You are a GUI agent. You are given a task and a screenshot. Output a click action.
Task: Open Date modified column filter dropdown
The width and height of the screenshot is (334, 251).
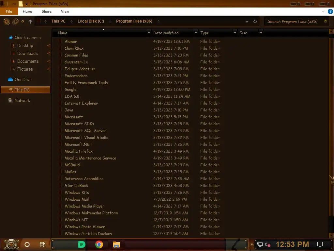(196, 33)
